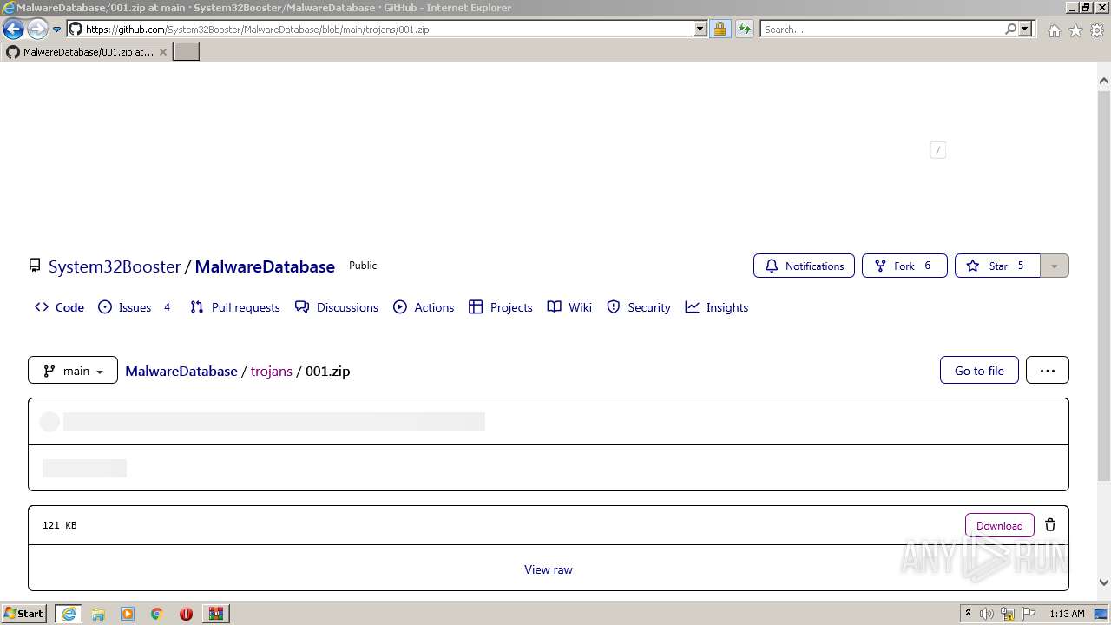Open the Tools gear icon
Screen dimensions: 1111x625
pos(1097,30)
